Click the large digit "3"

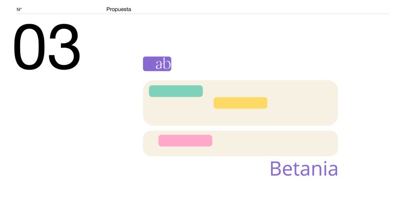click(65, 47)
